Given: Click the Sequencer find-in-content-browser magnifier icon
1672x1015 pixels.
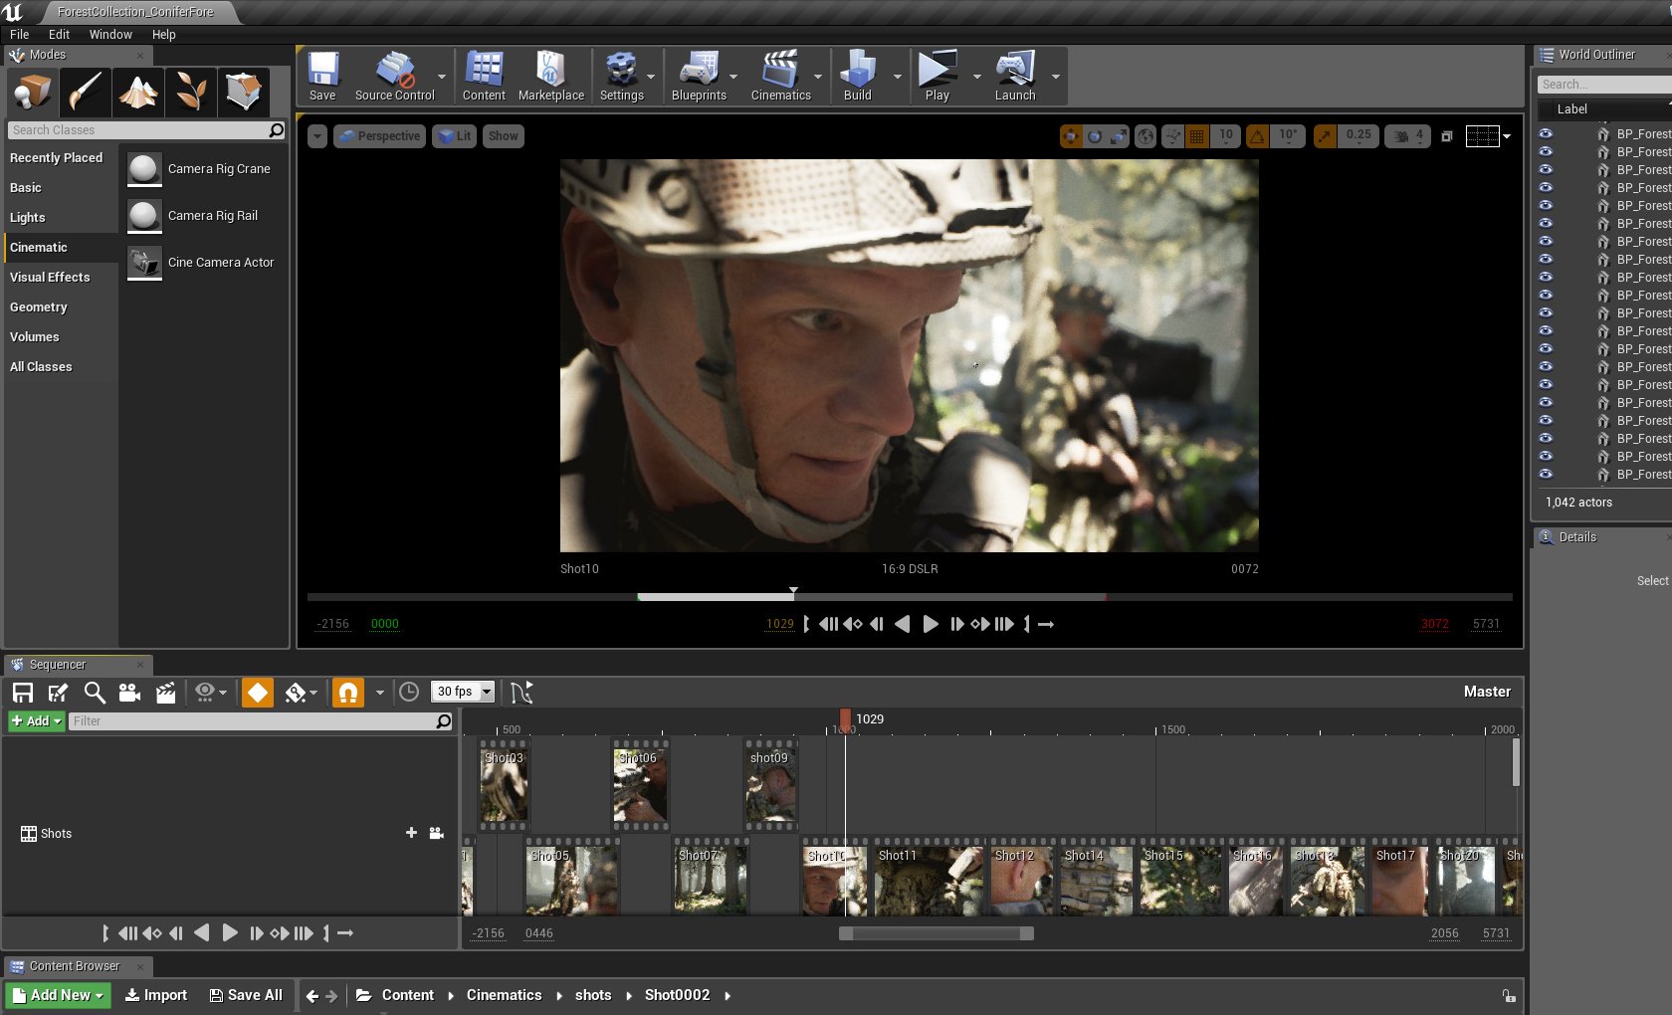Looking at the screenshot, I should click(95, 693).
